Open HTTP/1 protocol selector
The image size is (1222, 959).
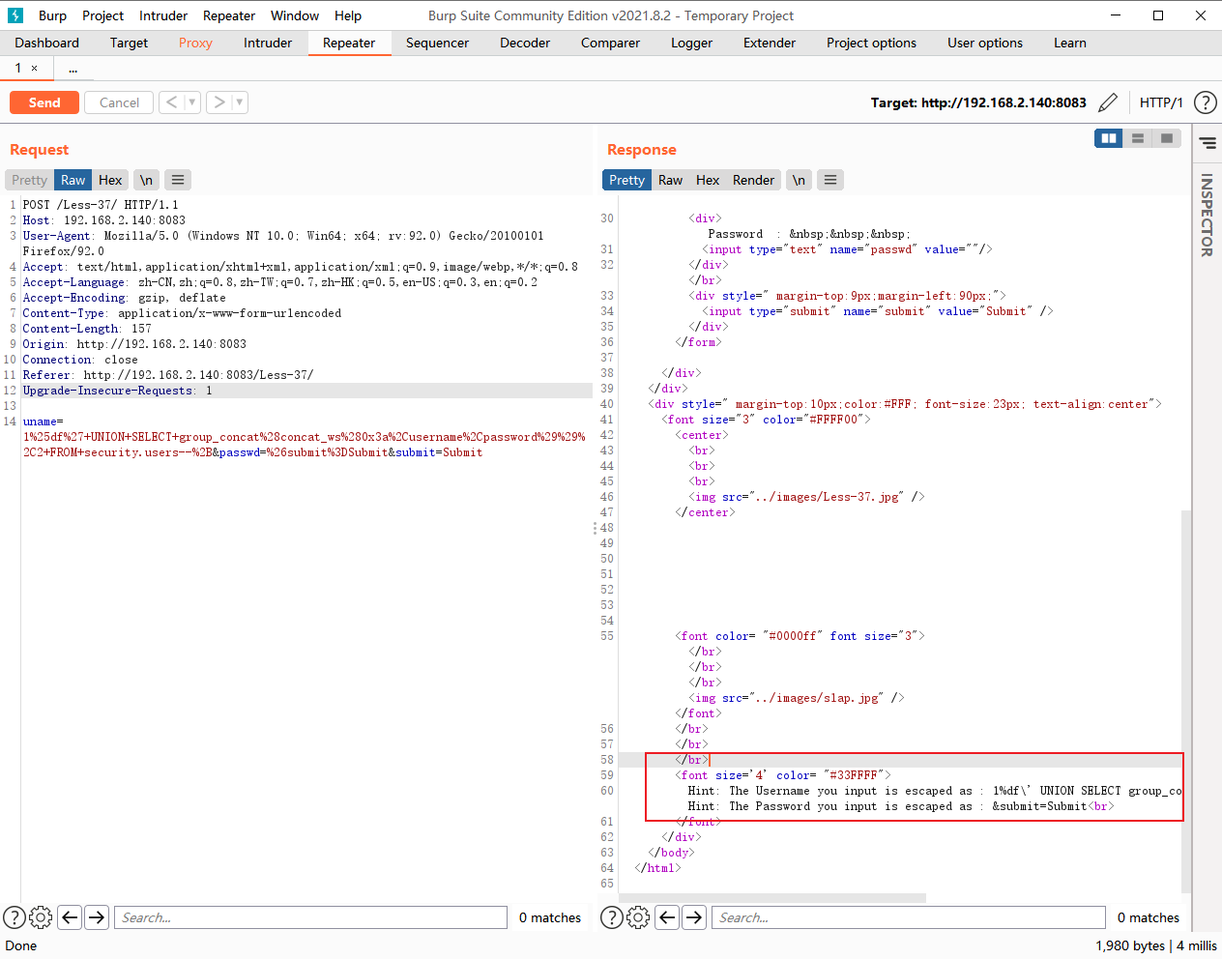(1161, 102)
